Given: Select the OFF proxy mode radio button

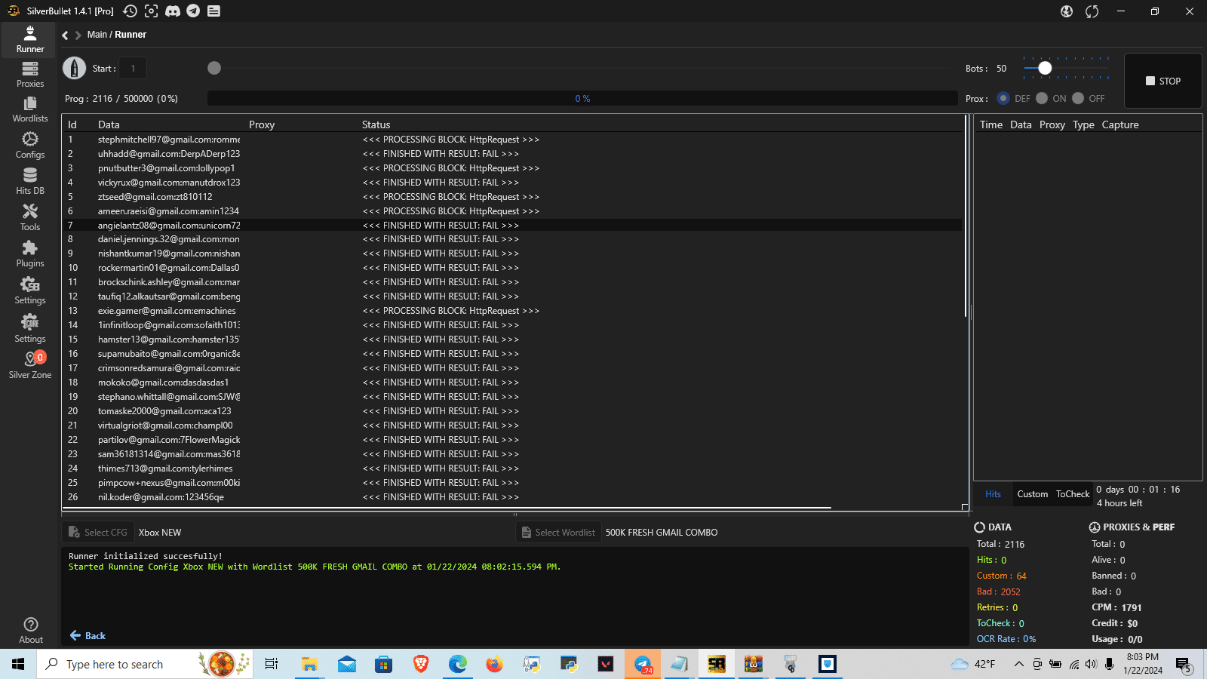Looking at the screenshot, I should coord(1078,98).
